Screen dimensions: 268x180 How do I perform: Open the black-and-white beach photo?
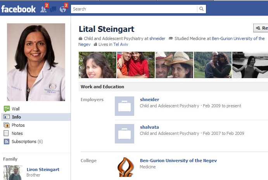pos(250,65)
